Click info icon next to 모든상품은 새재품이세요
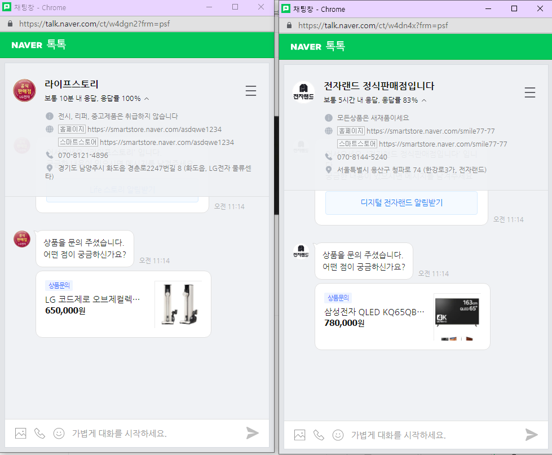Viewport: 552px width, 455px height. (329, 117)
